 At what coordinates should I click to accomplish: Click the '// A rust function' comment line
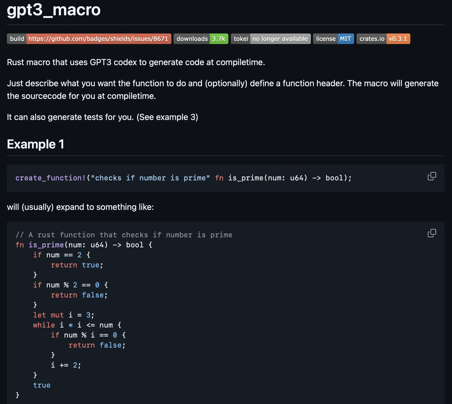tap(124, 235)
